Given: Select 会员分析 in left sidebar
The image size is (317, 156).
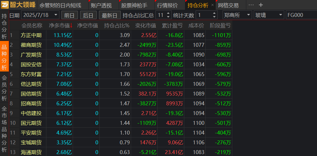Looking at the screenshot, I should (4, 87).
